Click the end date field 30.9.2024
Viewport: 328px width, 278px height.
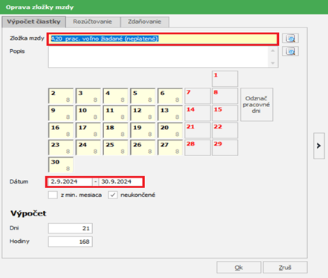tap(120, 182)
